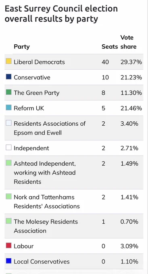Click the 29.37% vote share value
148x274 pixels.
click(131, 62)
